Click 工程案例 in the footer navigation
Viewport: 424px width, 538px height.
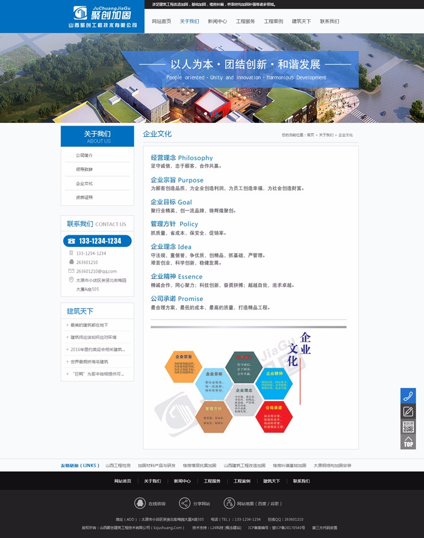tap(242, 481)
